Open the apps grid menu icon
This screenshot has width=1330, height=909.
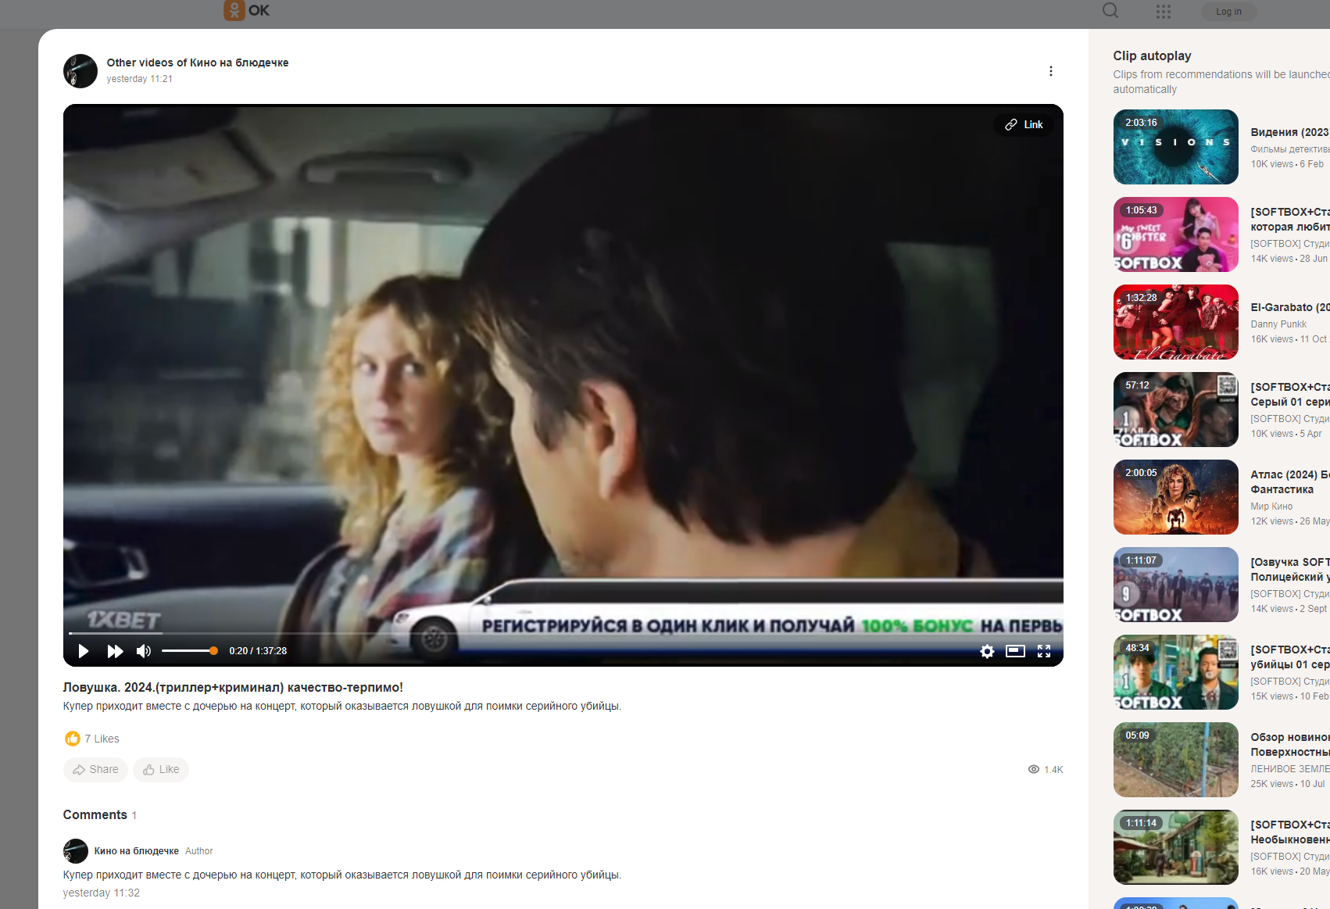(1163, 11)
